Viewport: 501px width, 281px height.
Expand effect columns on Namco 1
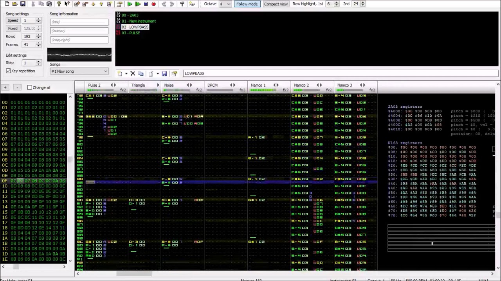click(x=278, y=85)
